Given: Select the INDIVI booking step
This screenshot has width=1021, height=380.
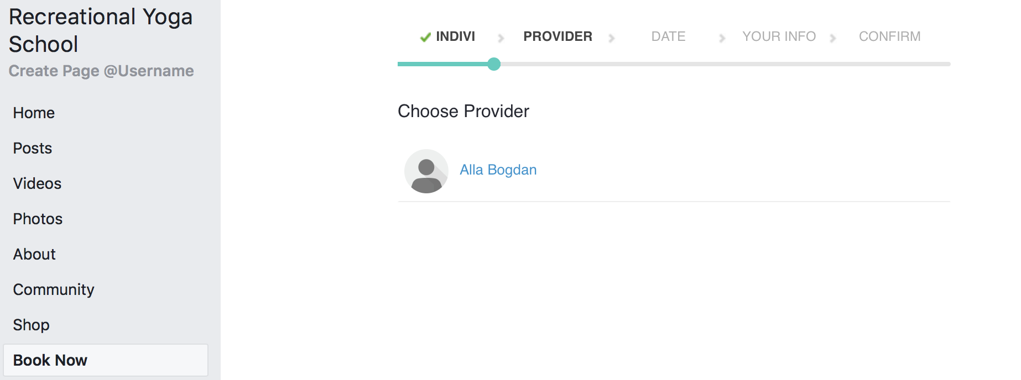Looking at the screenshot, I should (455, 36).
